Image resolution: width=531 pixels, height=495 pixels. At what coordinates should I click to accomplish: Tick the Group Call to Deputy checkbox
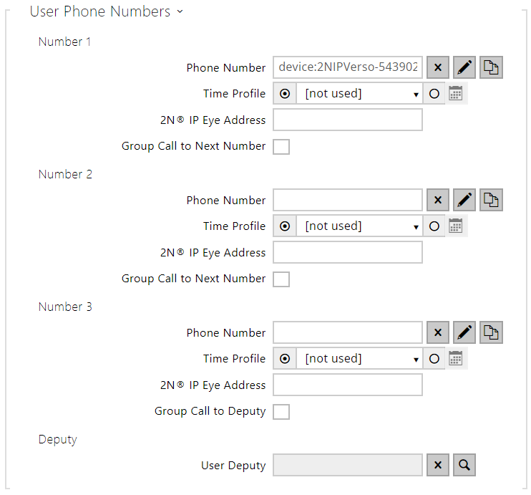point(281,412)
